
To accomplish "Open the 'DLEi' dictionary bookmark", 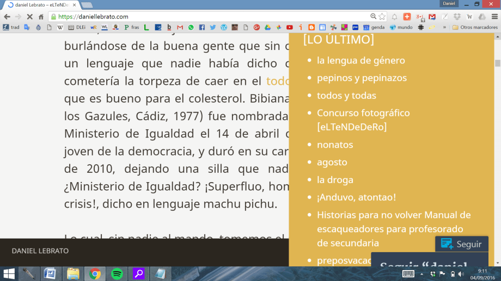I will (x=77, y=27).
